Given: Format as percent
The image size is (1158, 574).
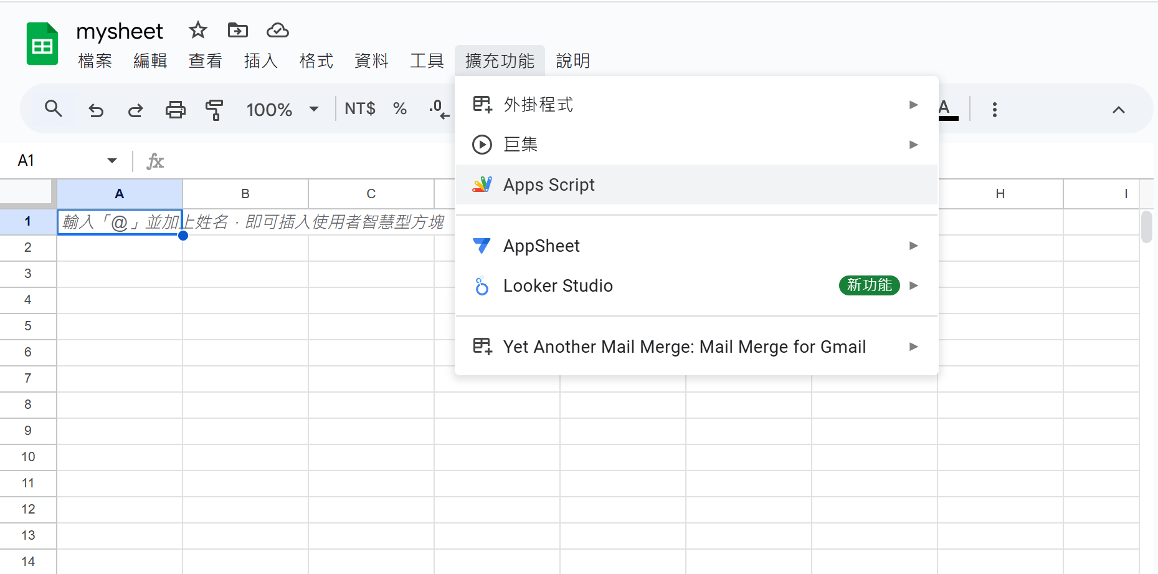Looking at the screenshot, I should click(400, 109).
